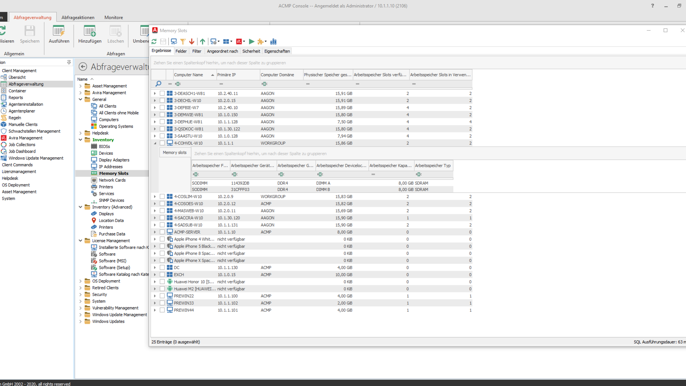Screen dimensions: 686x386
Task: Open the help question mark icon
Action: coord(652,6)
